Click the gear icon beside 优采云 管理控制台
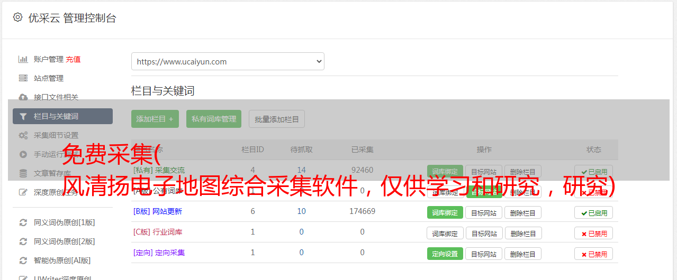 [17, 17]
